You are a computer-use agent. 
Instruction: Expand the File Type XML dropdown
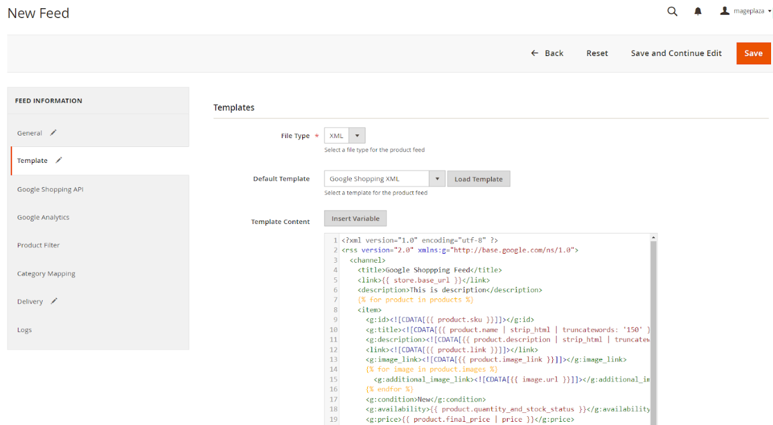click(x=345, y=136)
